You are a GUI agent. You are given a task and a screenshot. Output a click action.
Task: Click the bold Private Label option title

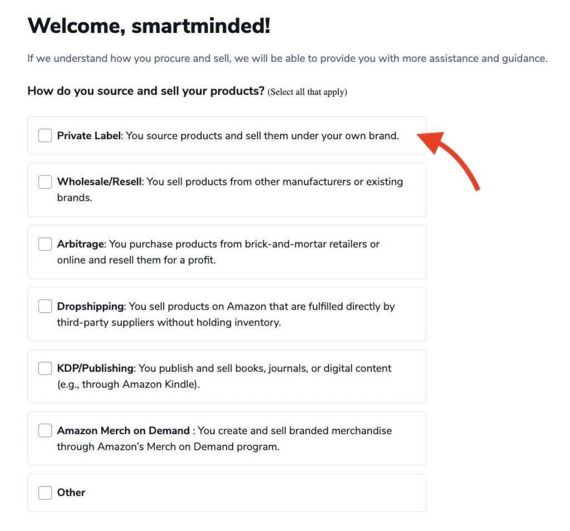point(89,135)
